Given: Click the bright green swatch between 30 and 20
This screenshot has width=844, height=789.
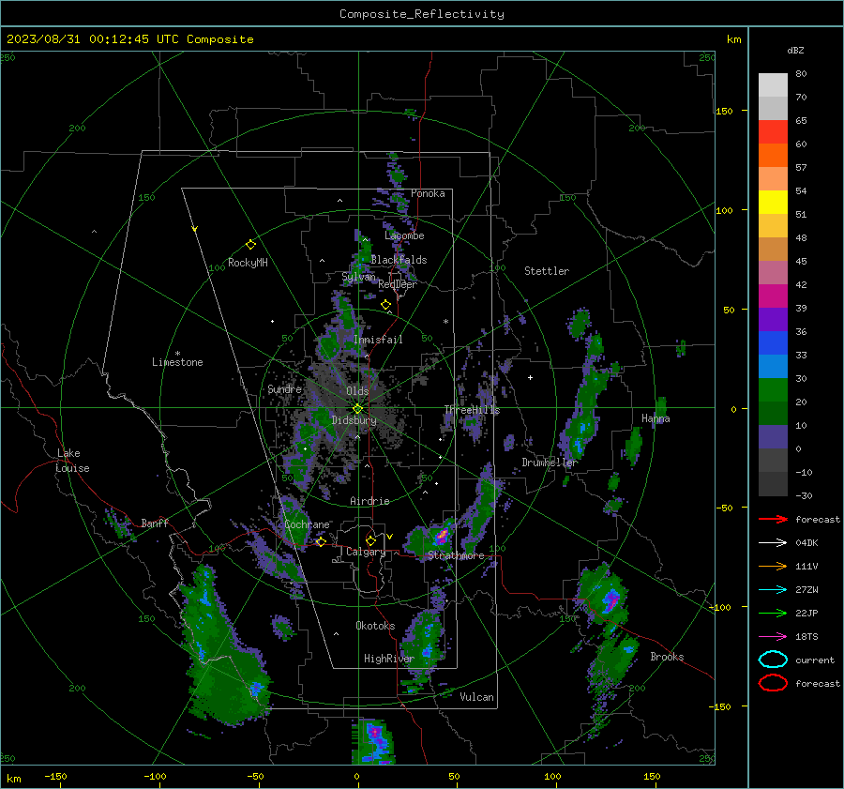Looking at the screenshot, I should pos(773,390).
